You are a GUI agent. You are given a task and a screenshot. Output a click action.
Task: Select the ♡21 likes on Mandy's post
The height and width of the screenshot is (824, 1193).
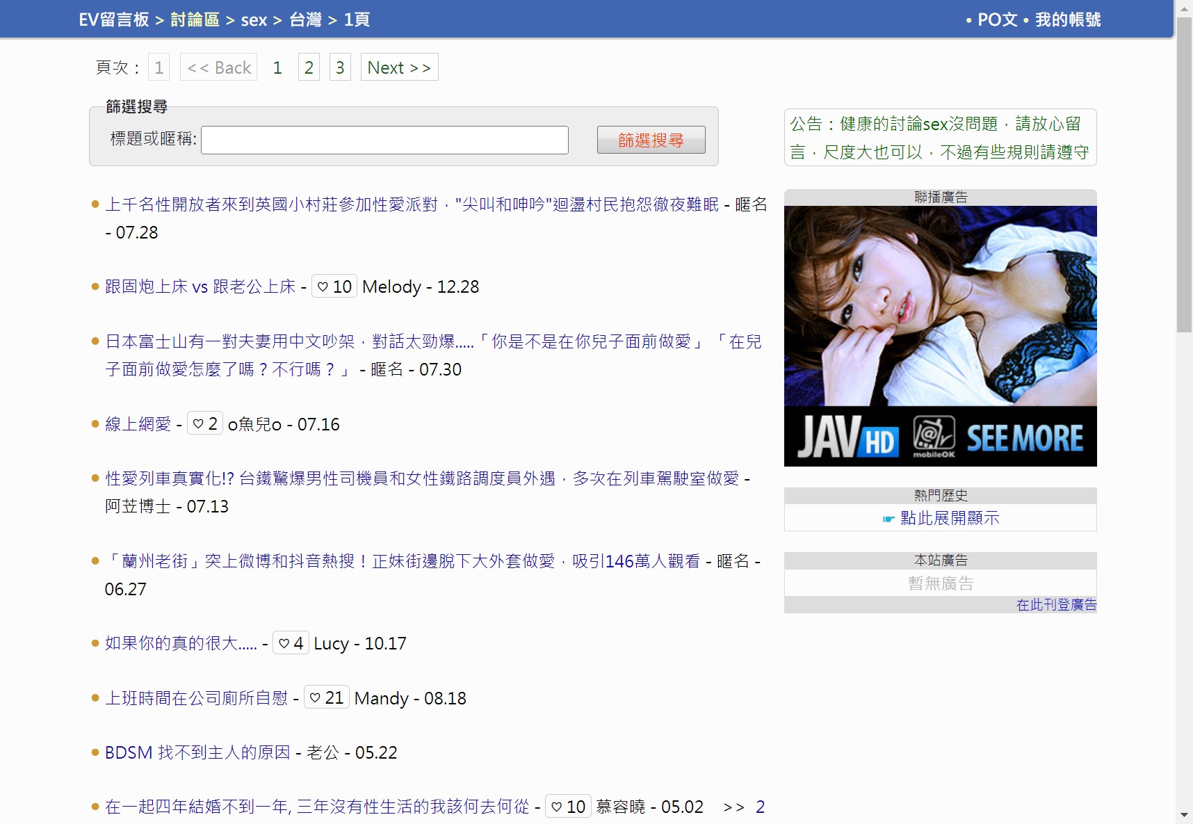click(326, 698)
